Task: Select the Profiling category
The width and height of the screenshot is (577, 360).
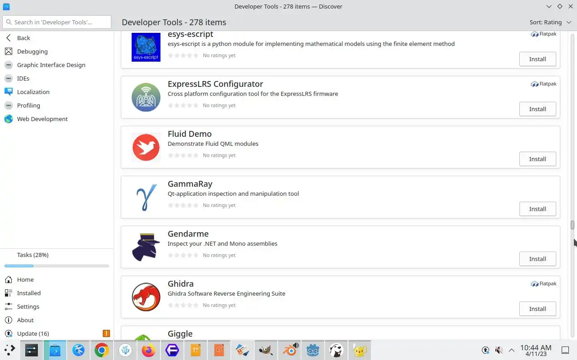Action: (x=57, y=105)
